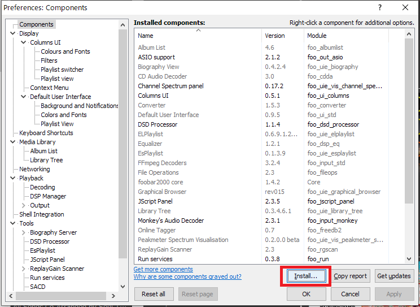Collapse the Columns UI tree node
Viewport: 420px width, 307px height.
pos(23,42)
